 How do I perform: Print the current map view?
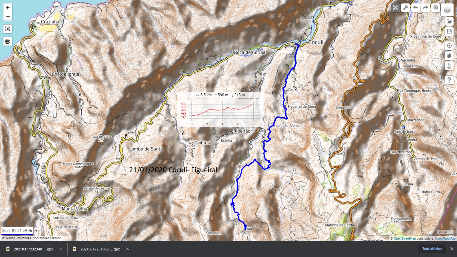coord(8,41)
